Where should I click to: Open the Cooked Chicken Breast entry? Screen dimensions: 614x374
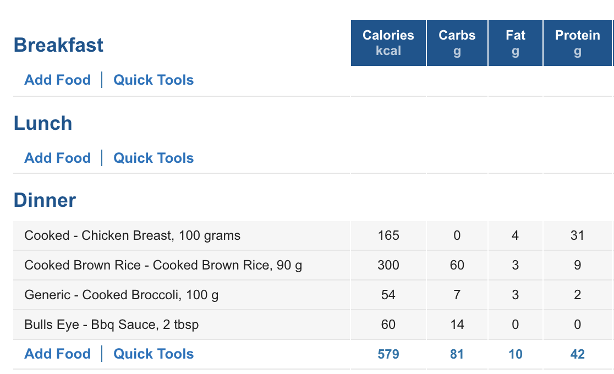click(133, 236)
